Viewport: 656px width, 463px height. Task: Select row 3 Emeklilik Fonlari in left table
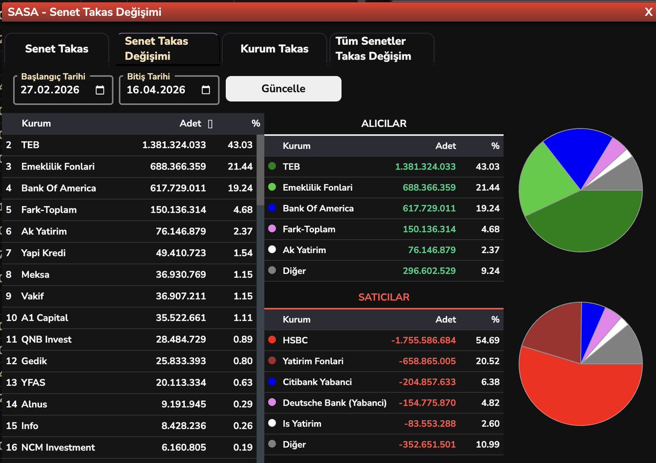130,167
